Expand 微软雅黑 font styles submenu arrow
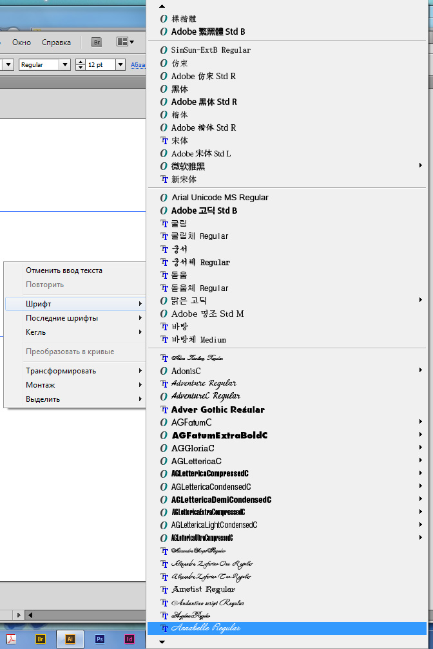Screen dimensions: 433x649 pyautogui.click(x=421, y=165)
